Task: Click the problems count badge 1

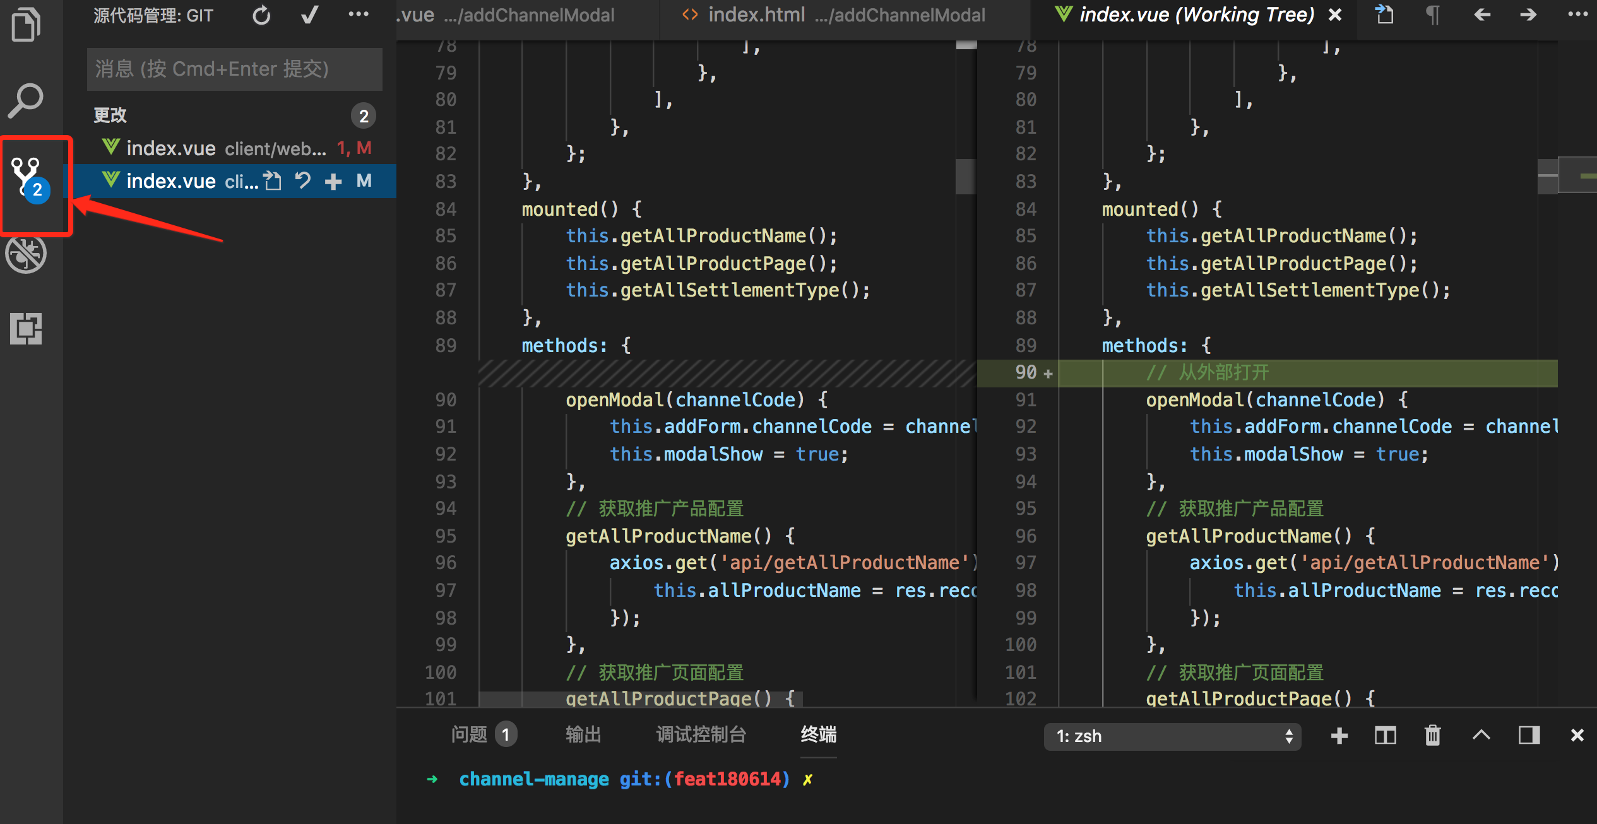Action: coord(506,734)
